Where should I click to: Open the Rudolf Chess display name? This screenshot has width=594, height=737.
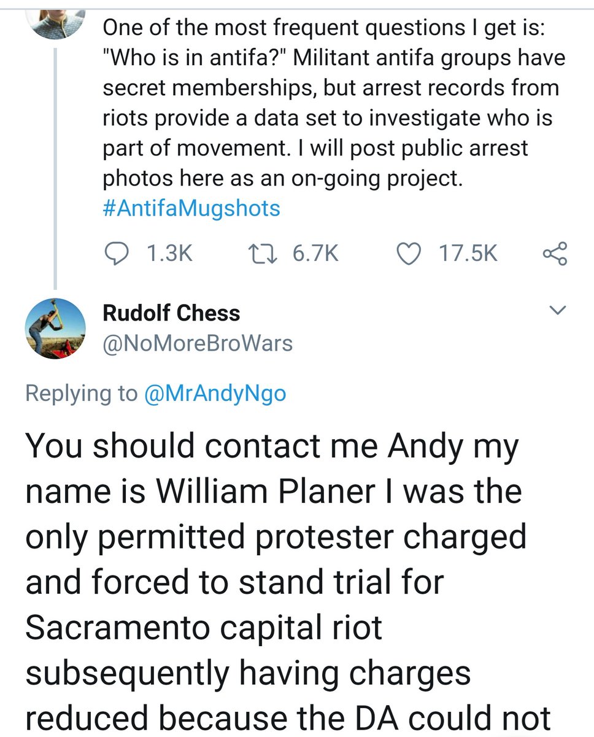click(171, 313)
